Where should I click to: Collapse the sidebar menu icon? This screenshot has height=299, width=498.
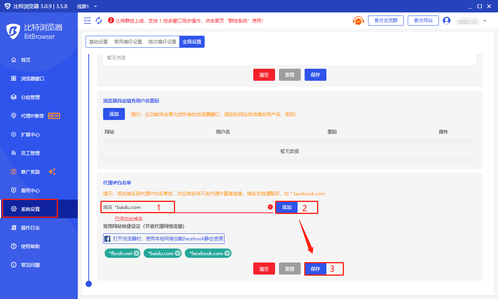(x=88, y=21)
